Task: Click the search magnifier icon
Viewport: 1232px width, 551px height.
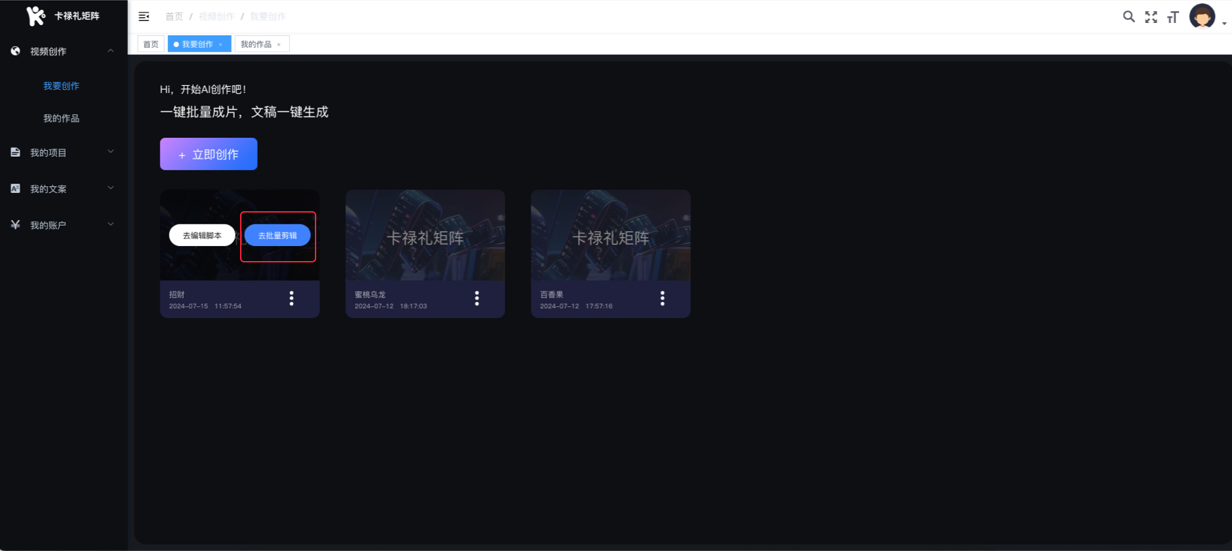Action: point(1128,16)
